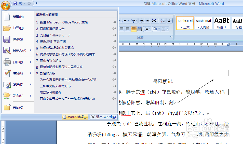Screen dimensions: 243x144
Task: Open recent document 简谈写字楼遮阳与现代办公环境舒适需求
Action: click(67, 54)
